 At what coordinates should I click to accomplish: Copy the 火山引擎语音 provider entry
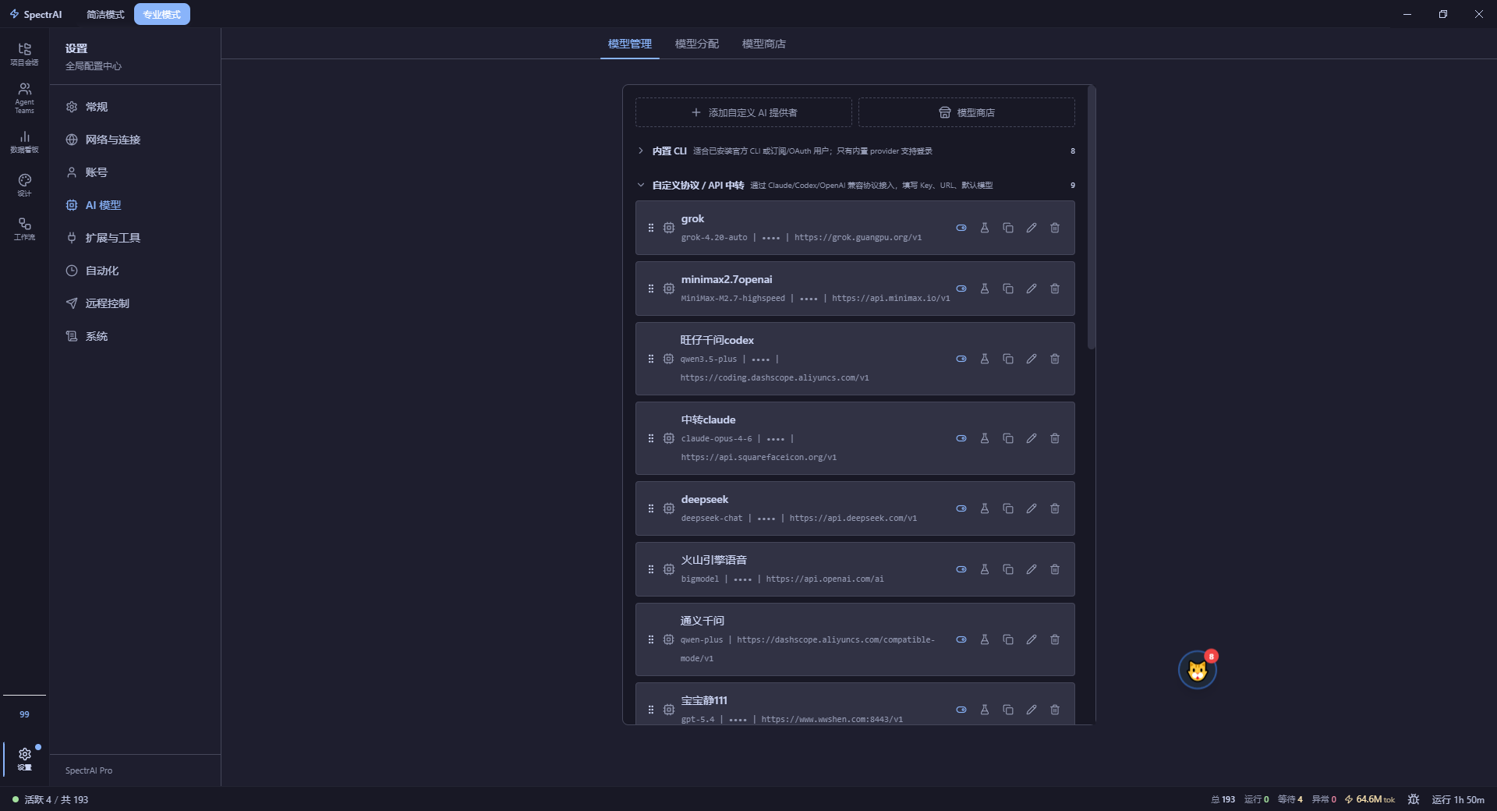[1008, 569]
